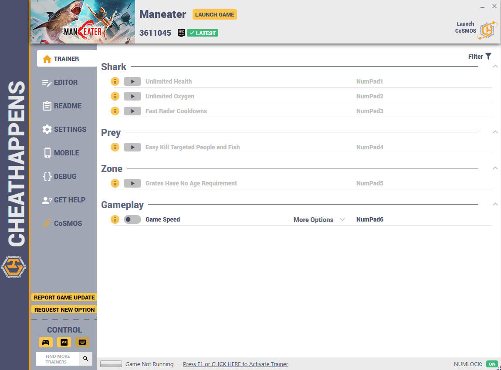Click the Activate Trainer link
The width and height of the screenshot is (501, 370).
pyautogui.click(x=236, y=364)
